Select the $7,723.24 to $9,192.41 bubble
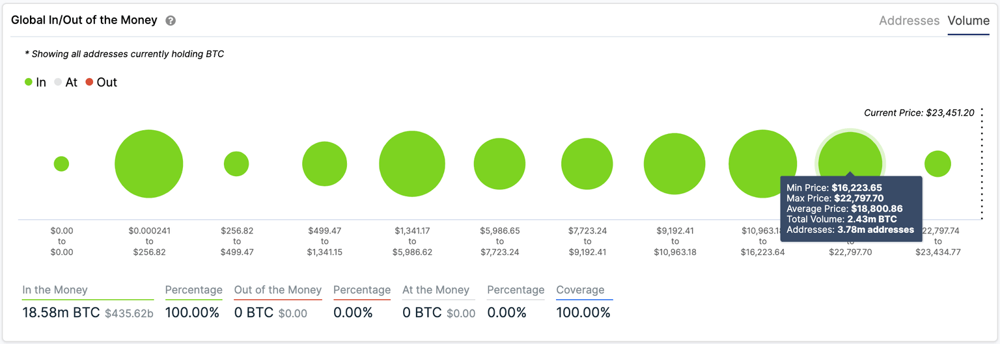 coord(587,164)
